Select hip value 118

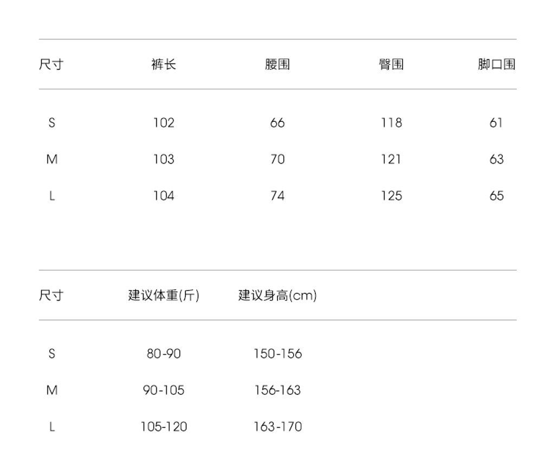point(391,123)
